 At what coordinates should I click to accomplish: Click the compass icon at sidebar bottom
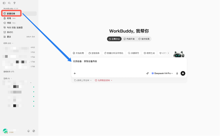pos(34,131)
